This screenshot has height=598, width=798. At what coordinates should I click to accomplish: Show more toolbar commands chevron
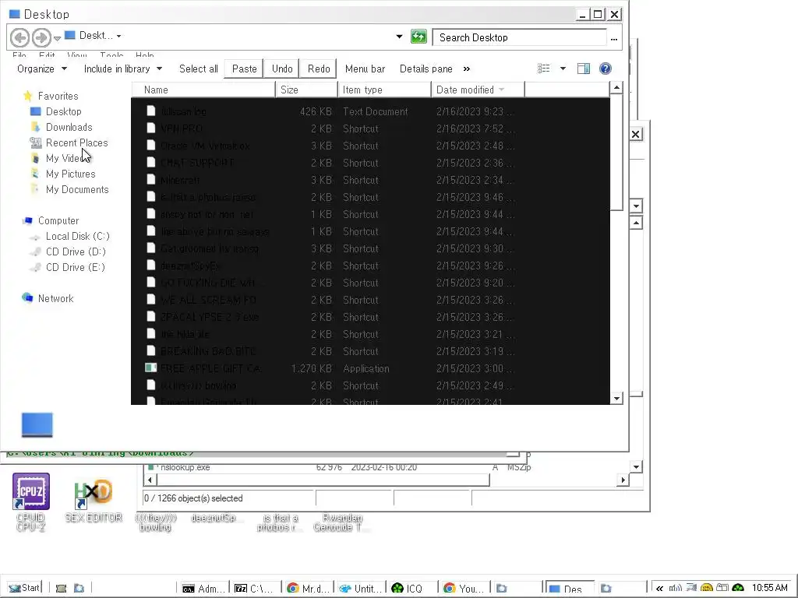tap(467, 69)
